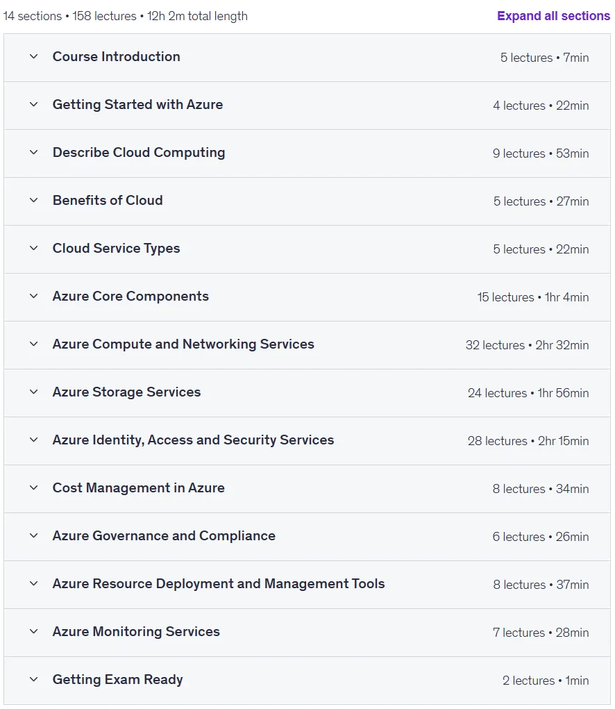Expand Azure Resource Deployment and Management chevron
615x709 pixels.
pos(33,584)
